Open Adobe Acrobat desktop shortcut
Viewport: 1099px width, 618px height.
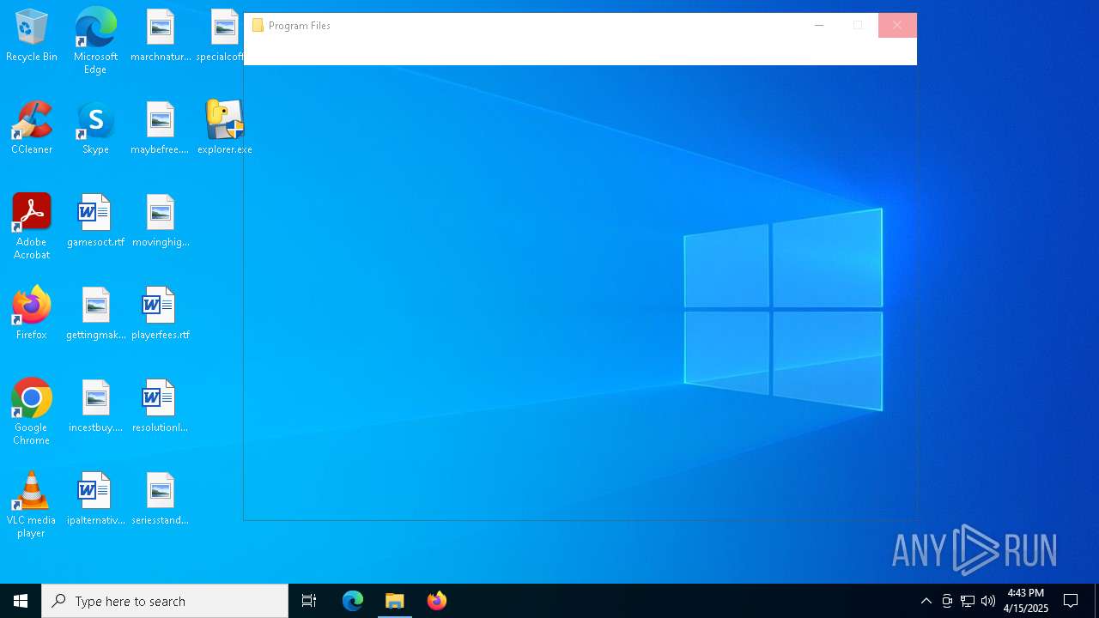pyautogui.click(x=32, y=226)
